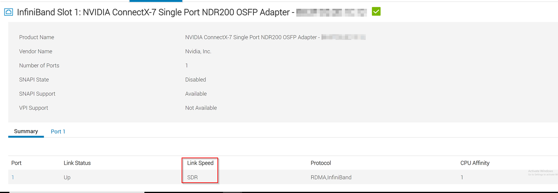Open the Summary tab
558x193 pixels.
point(26,131)
